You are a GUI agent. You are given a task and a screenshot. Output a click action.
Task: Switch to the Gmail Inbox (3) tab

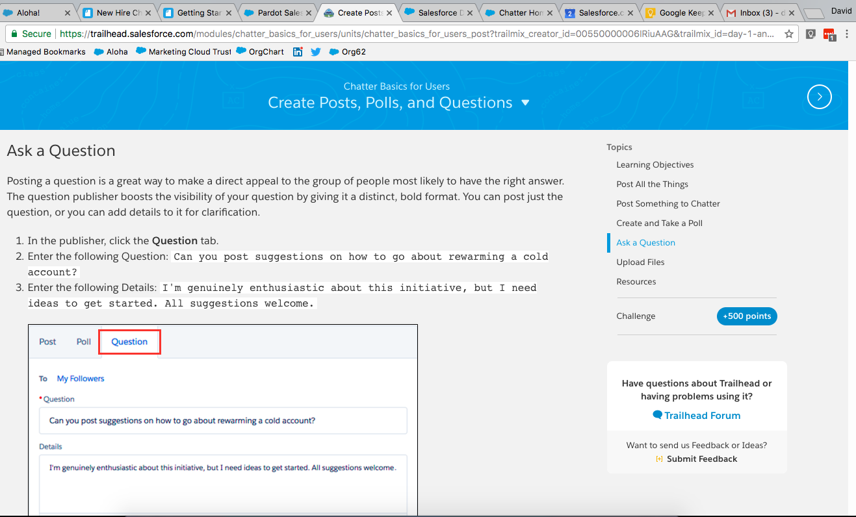click(x=761, y=12)
